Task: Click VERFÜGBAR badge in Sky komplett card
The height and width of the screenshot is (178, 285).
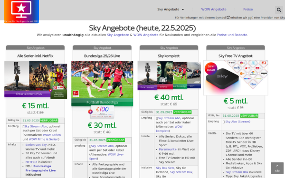Action: [x=182, y=112]
